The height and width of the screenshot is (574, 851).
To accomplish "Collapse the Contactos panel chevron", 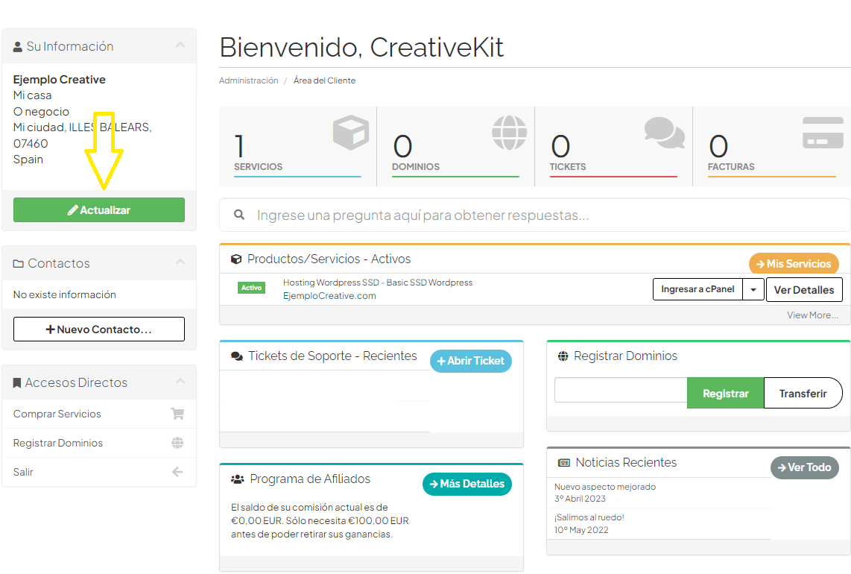I will coord(180,262).
